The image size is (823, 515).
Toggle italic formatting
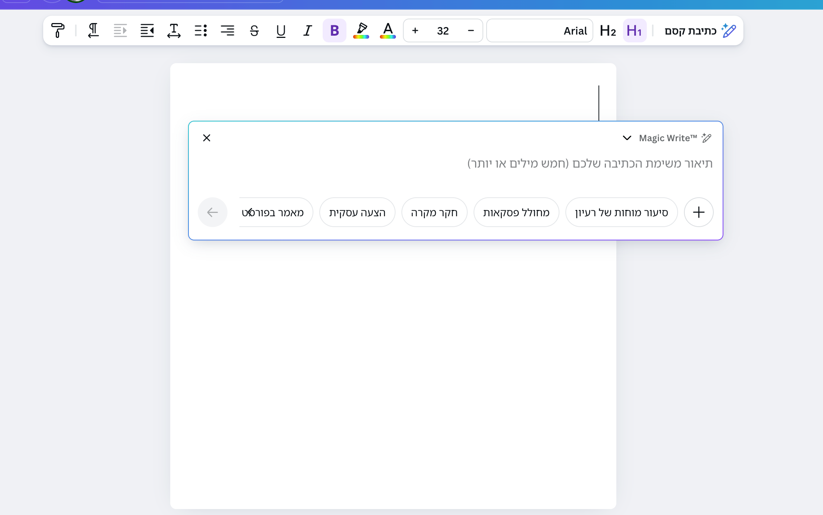tap(307, 30)
